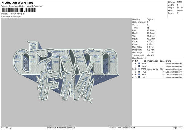Select stitch count 631 in stop row 6
This screenshot has width=184, height=130.
pyautogui.click(x=144, y=78)
